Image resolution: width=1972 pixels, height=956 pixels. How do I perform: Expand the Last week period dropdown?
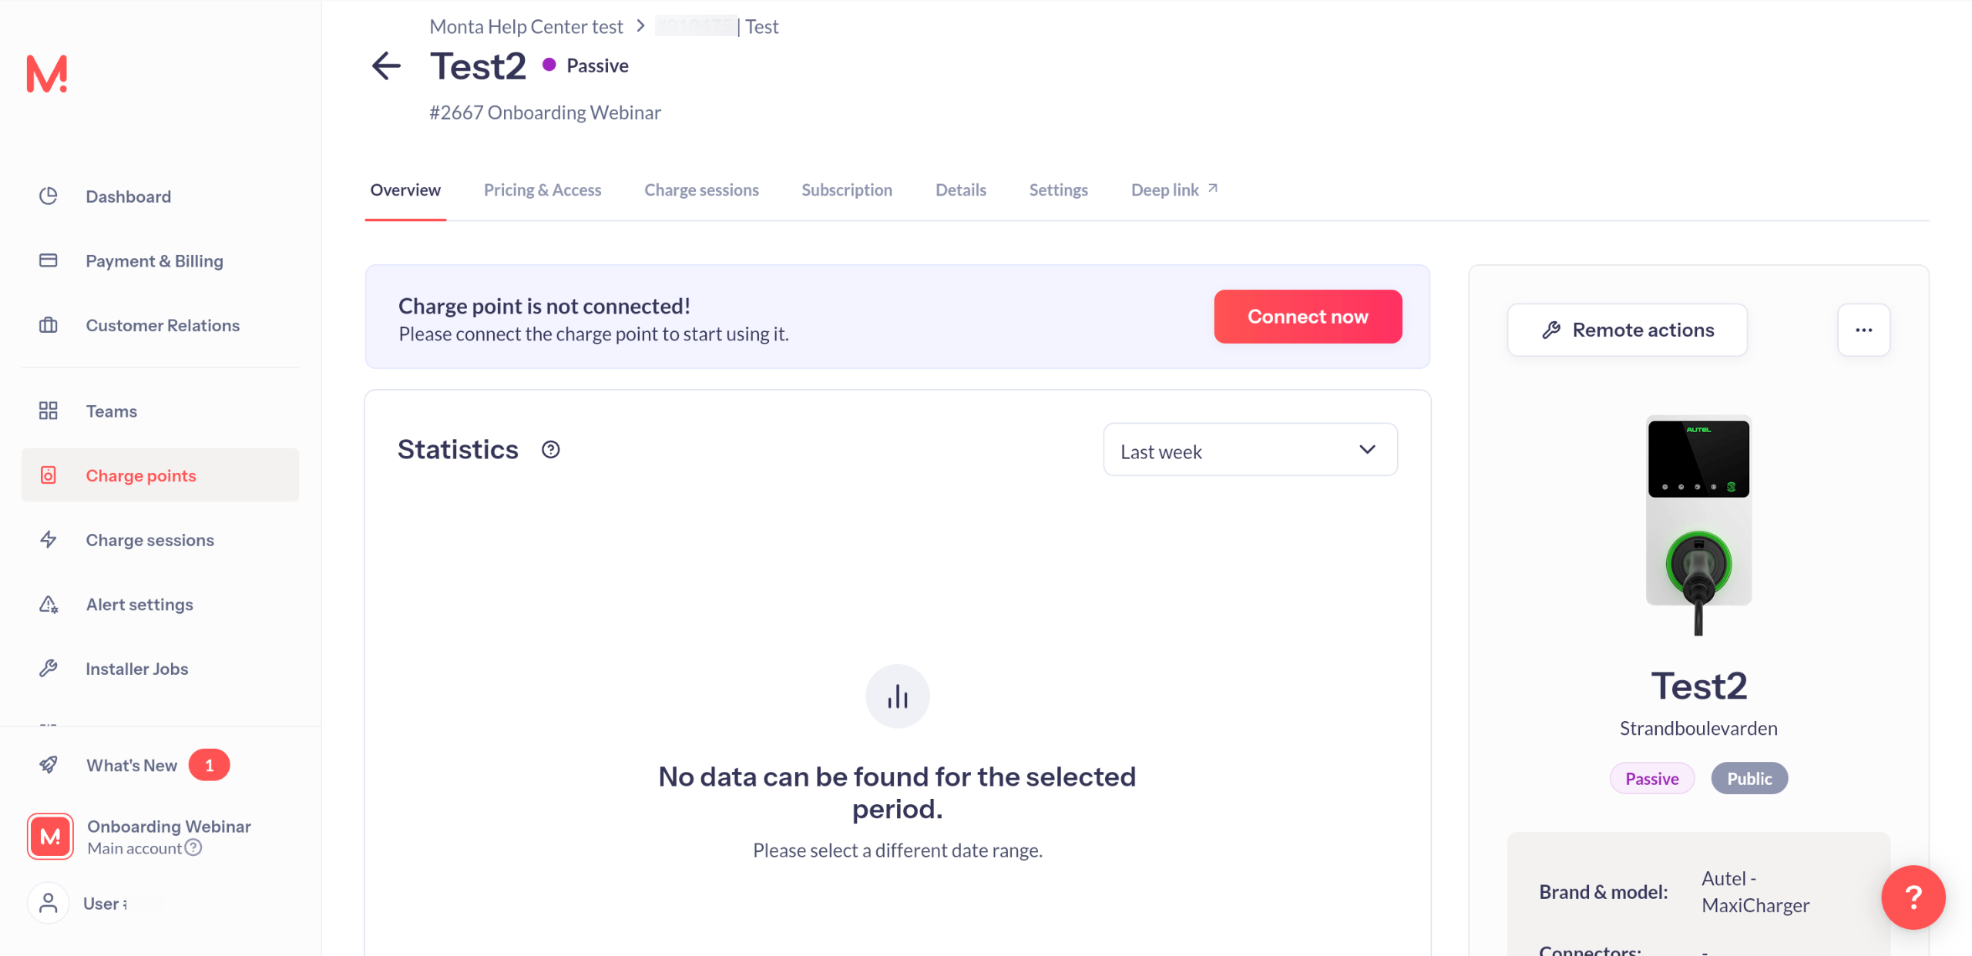point(1249,451)
